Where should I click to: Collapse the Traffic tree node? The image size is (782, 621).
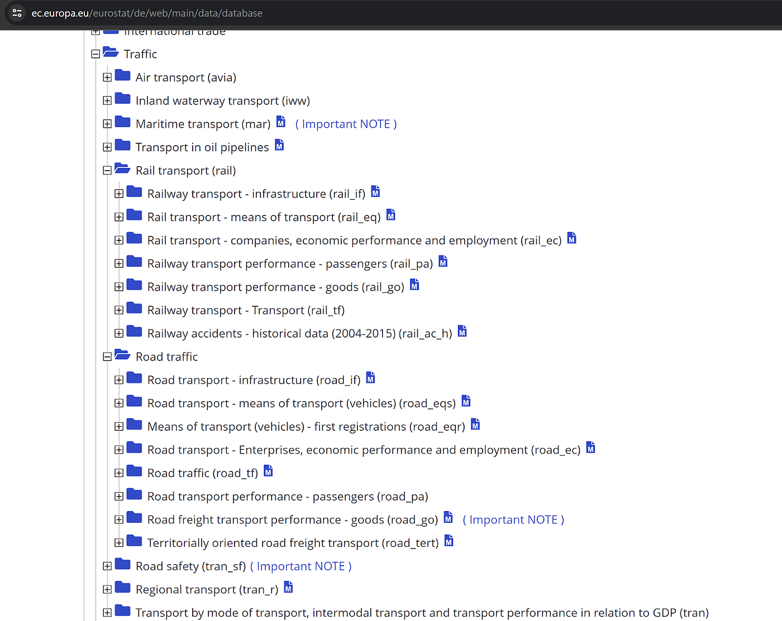[x=95, y=53]
